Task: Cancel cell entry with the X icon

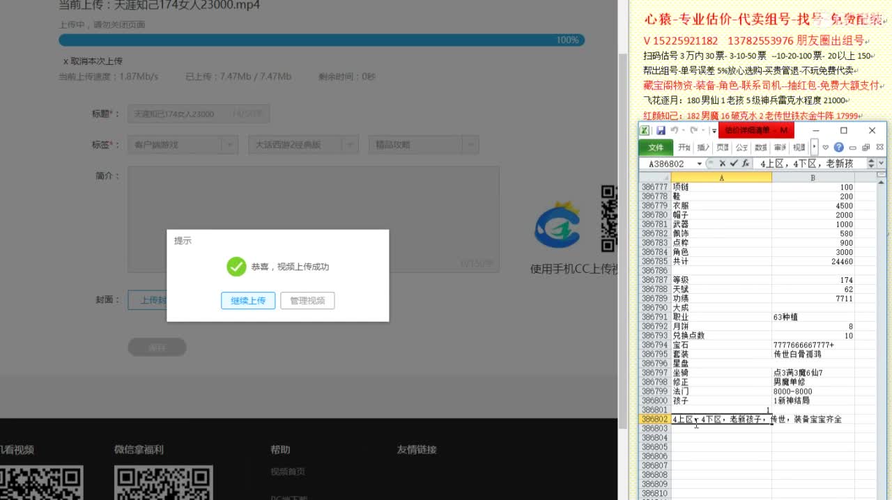Action: click(x=723, y=164)
